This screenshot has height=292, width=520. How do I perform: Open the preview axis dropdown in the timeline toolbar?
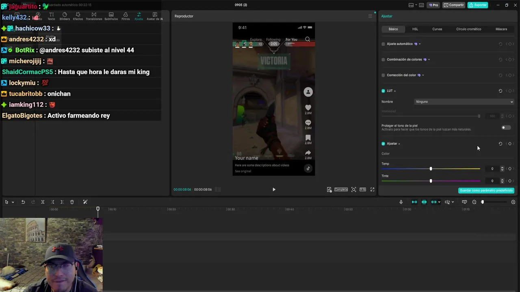coord(453,202)
